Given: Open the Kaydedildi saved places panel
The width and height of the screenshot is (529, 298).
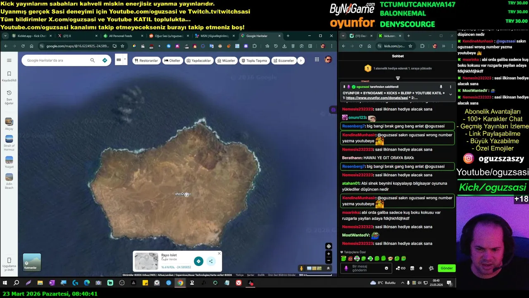Looking at the screenshot, I should pos(9,76).
